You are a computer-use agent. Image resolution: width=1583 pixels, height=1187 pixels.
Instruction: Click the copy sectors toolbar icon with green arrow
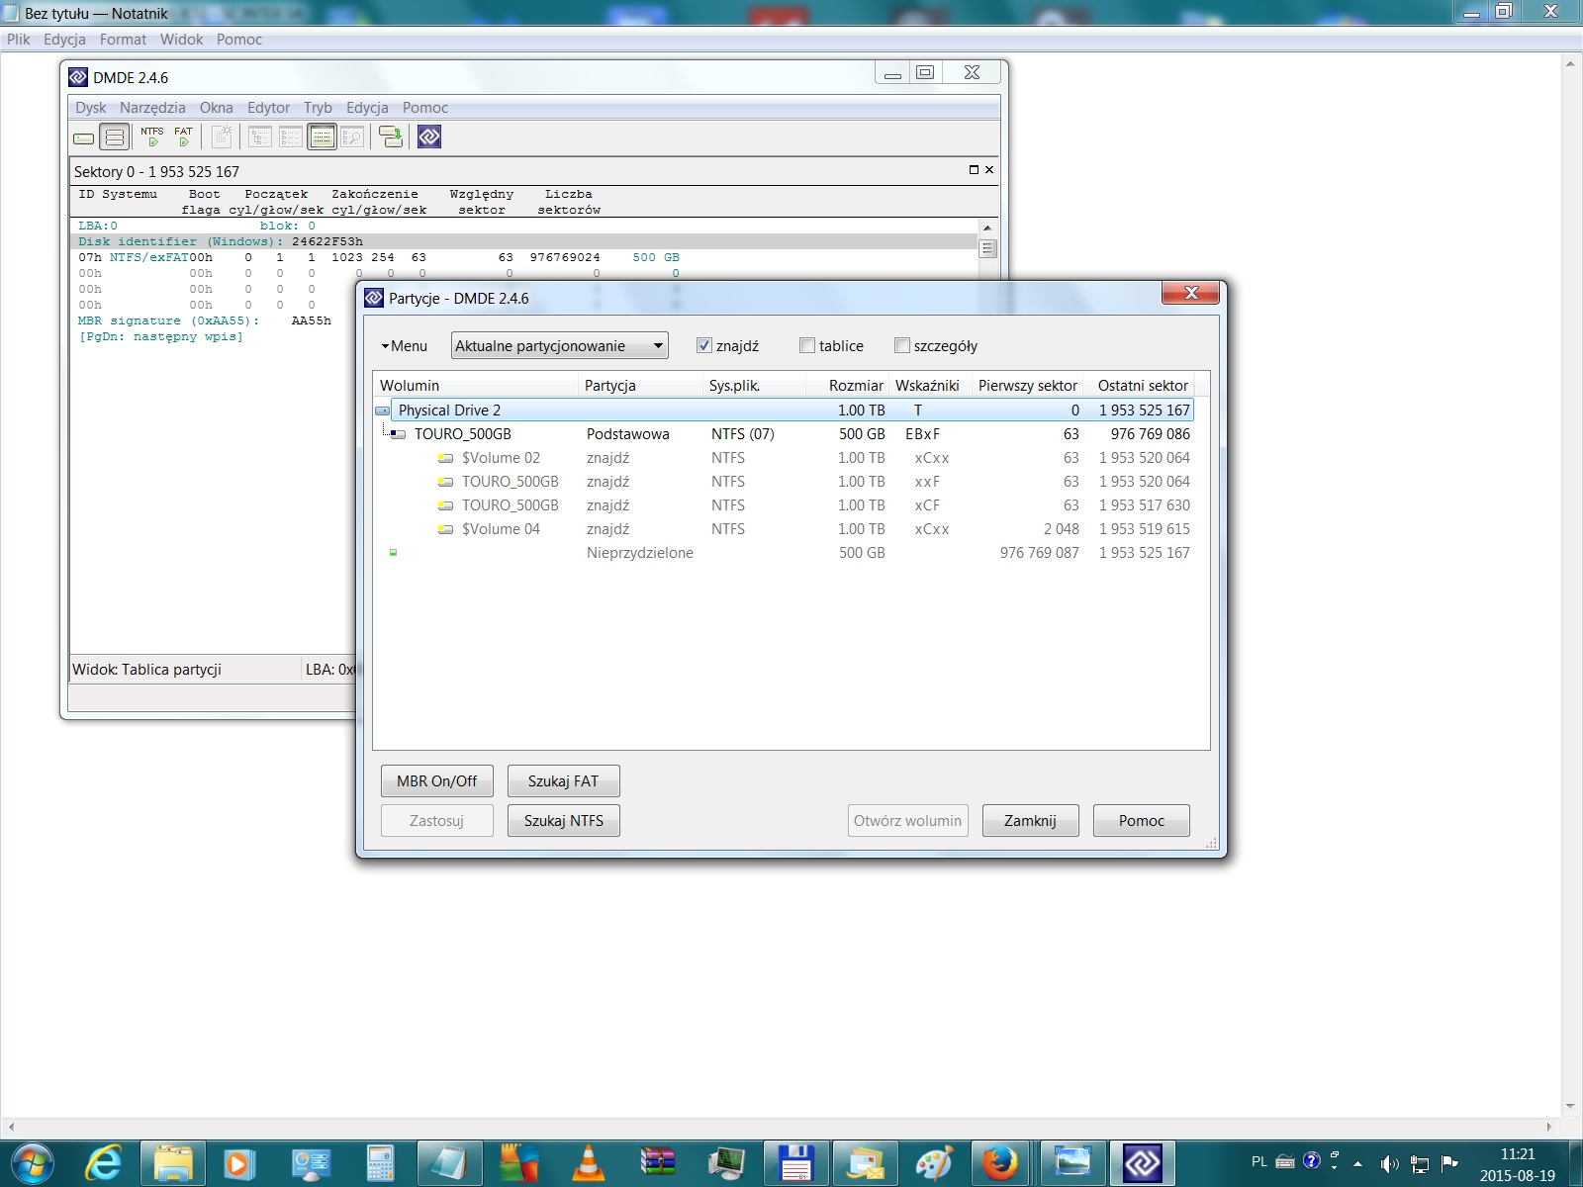tap(391, 137)
